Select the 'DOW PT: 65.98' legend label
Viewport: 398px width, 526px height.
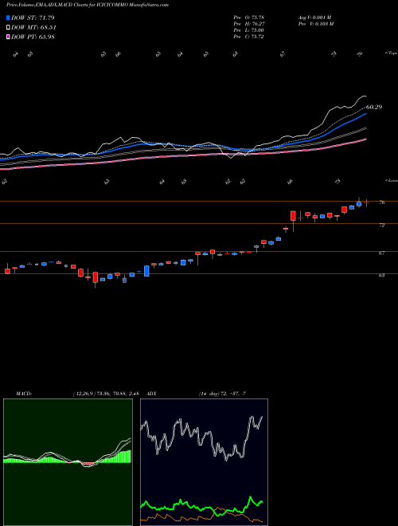(33, 37)
